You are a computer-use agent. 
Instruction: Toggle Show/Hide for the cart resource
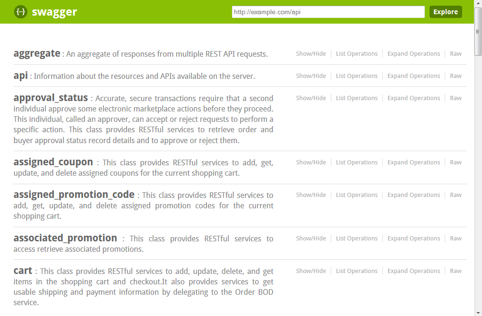pos(311,271)
